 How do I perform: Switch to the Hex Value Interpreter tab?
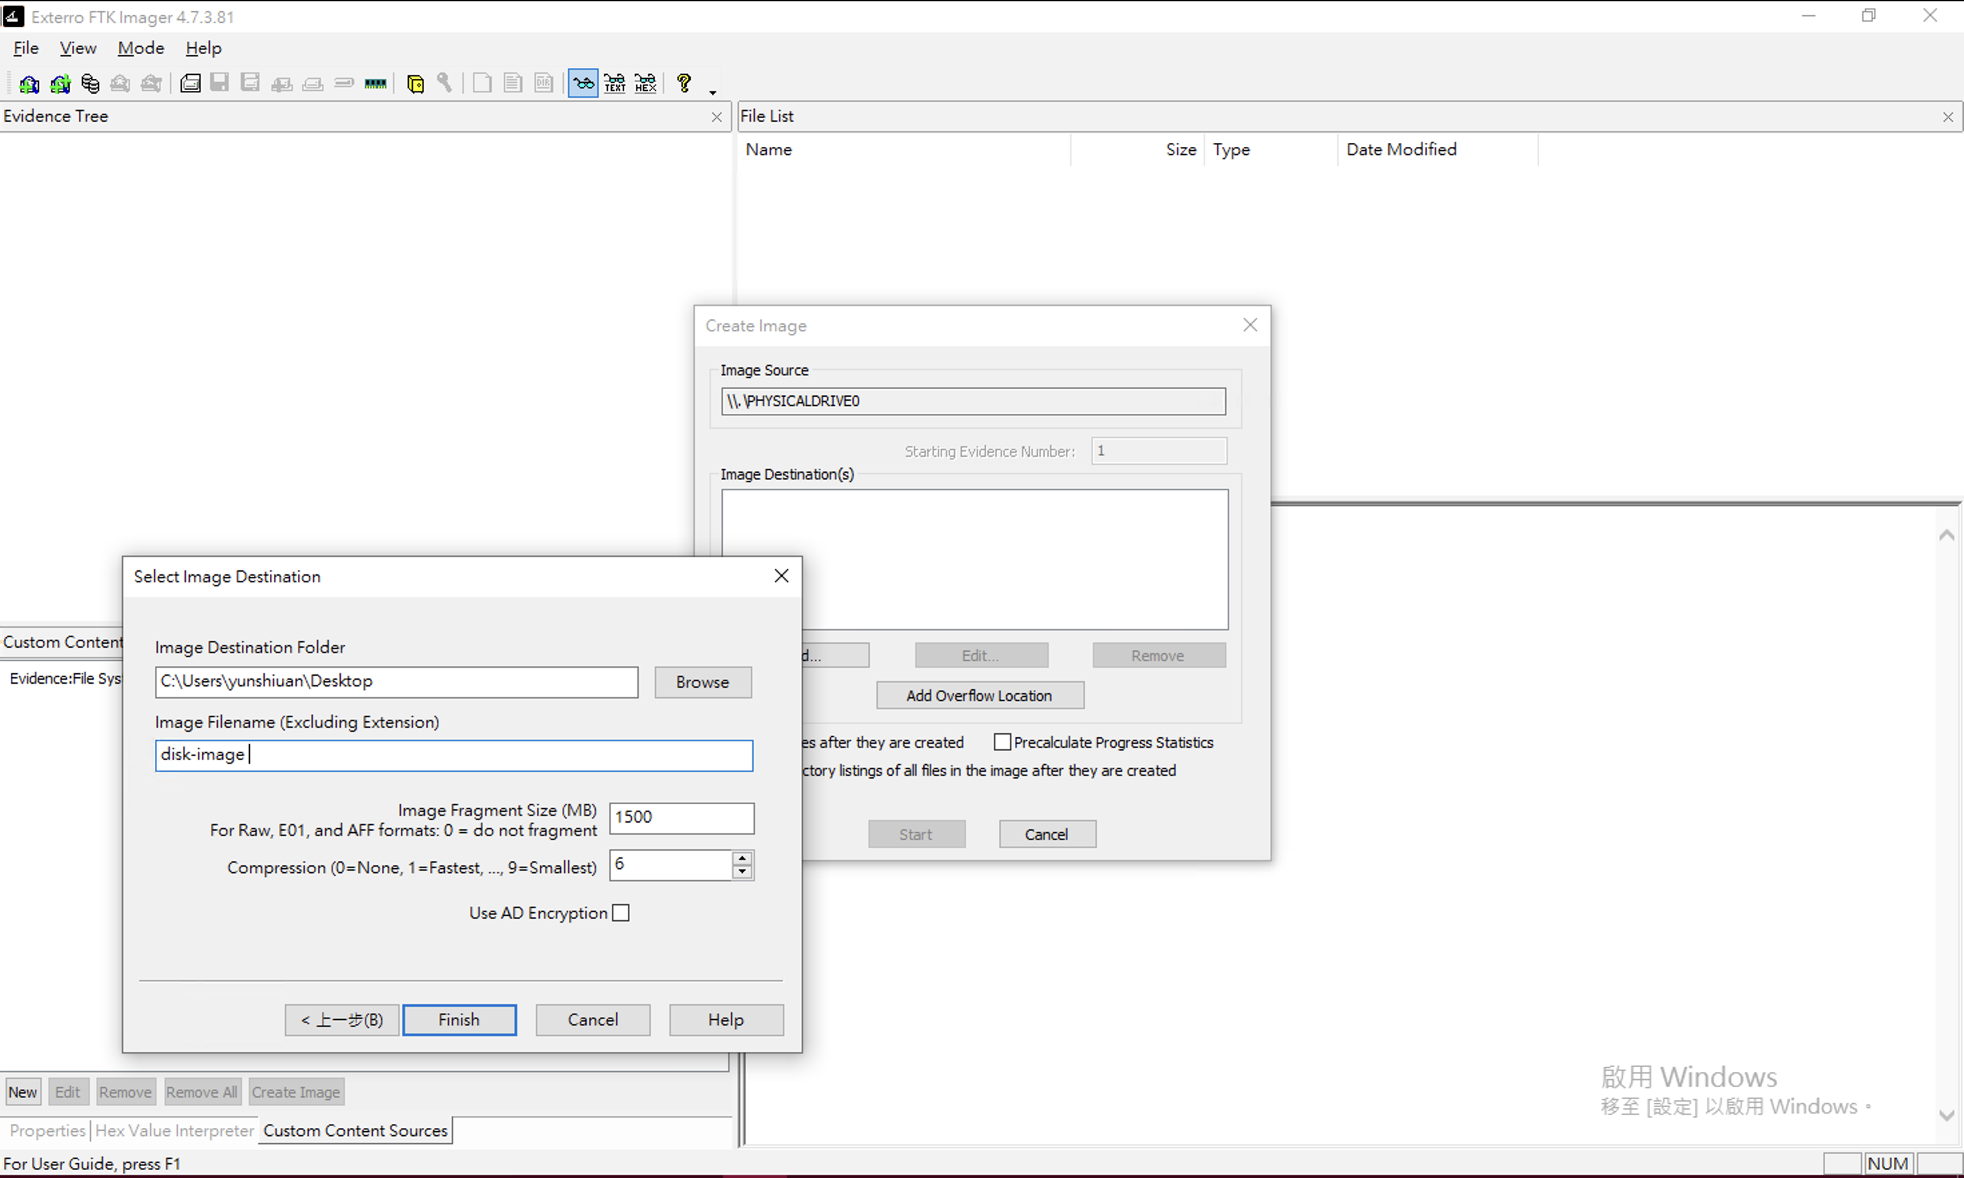174,1131
